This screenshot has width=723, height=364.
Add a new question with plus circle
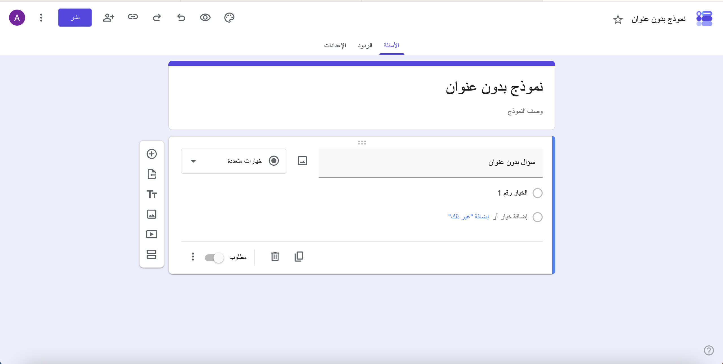pos(152,154)
